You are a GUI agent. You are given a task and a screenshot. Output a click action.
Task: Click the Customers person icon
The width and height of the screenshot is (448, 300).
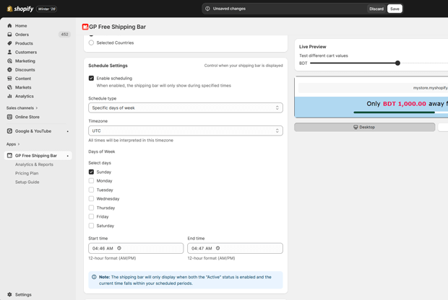[9, 52]
